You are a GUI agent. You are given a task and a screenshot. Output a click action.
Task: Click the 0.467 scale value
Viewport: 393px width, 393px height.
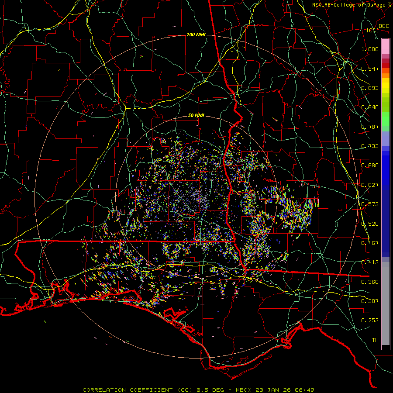370,243
